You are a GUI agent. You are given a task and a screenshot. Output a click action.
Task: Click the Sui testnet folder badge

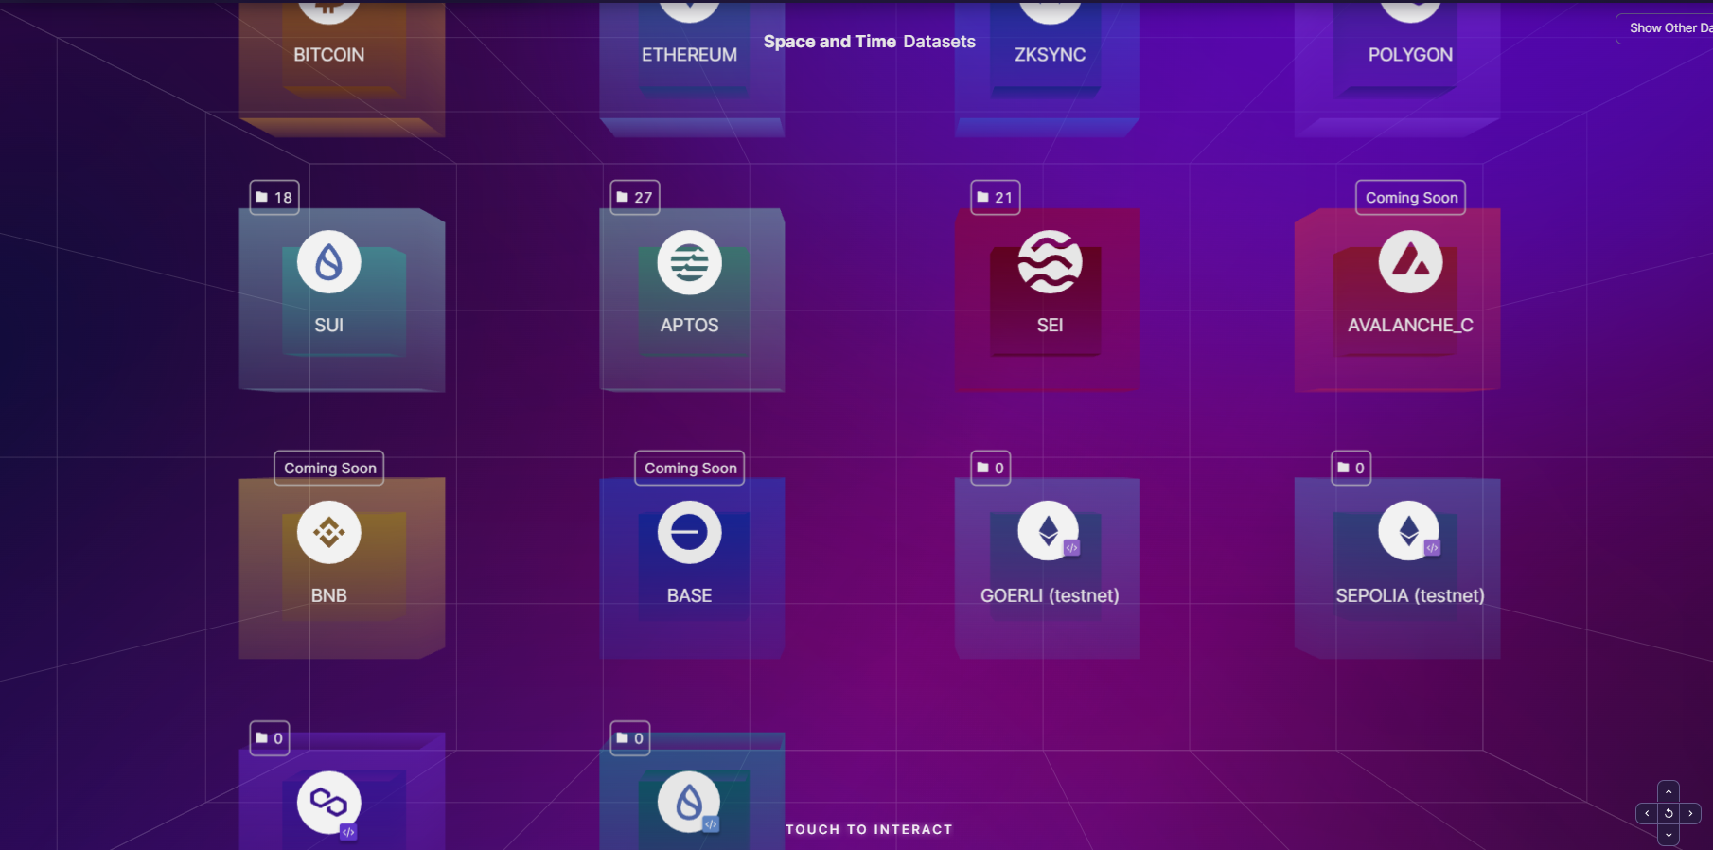(x=630, y=738)
